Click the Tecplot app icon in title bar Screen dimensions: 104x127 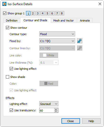click(4, 4)
